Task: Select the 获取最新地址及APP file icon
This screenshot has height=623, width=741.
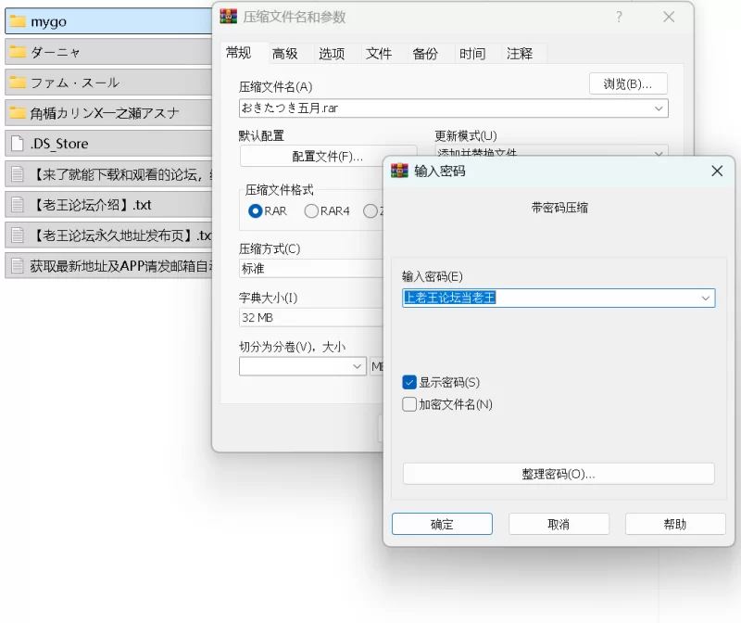Action: point(17,265)
